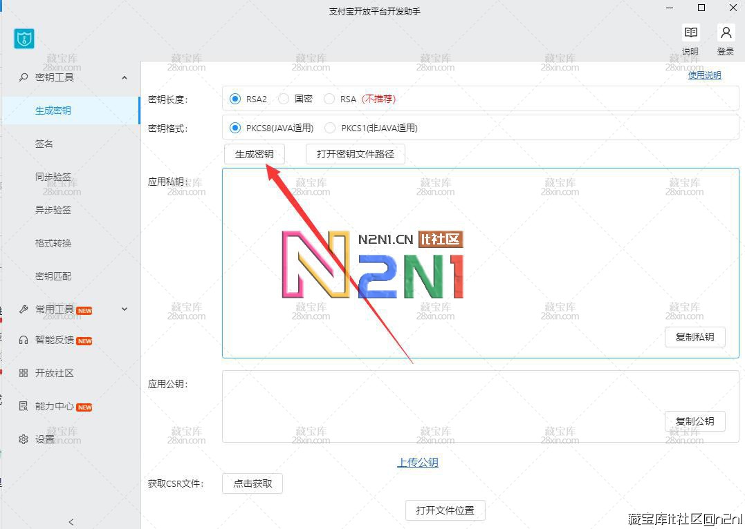Image resolution: width=745 pixels, height=529 pixels.
Task: Click the 复制私钥 button
Action: coord(695,337)
